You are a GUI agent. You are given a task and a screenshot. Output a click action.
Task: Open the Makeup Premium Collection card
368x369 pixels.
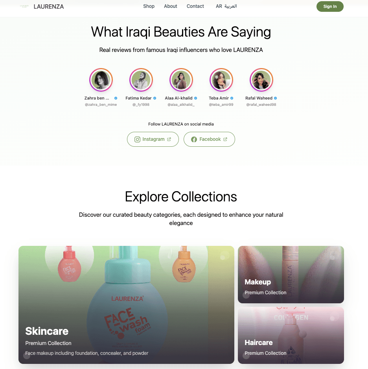coord(291,275)
